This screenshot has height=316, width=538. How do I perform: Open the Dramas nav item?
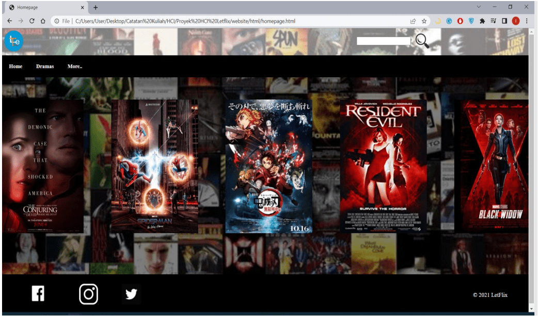45,66
